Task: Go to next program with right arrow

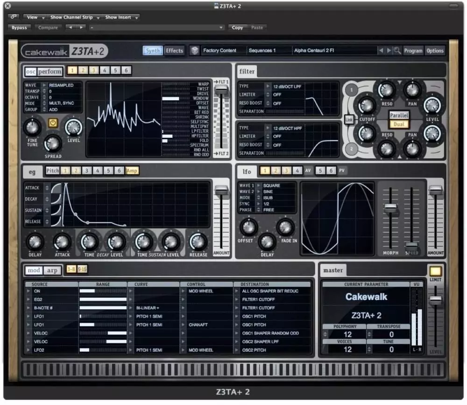Action: [389, 50]
